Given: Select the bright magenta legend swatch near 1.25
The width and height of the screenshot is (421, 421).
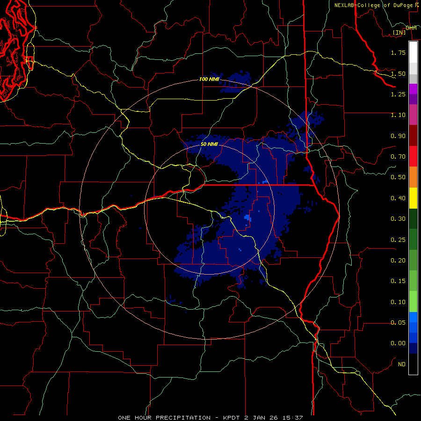Looking at the screenshot, I should [413, 89].
